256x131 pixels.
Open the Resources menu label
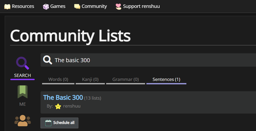(x=23, y=7)
